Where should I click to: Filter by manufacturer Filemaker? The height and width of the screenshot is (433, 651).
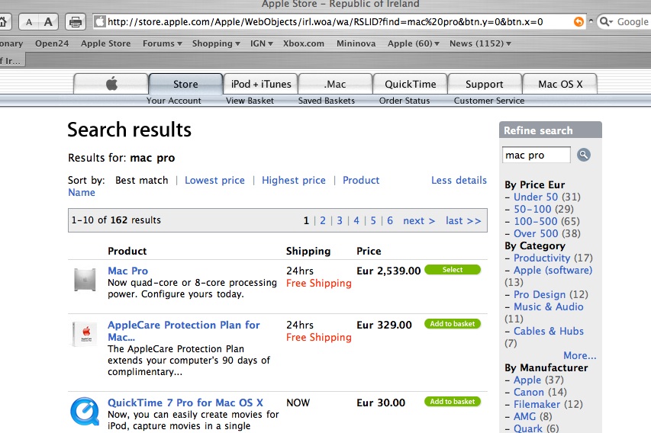coord(537,404)
